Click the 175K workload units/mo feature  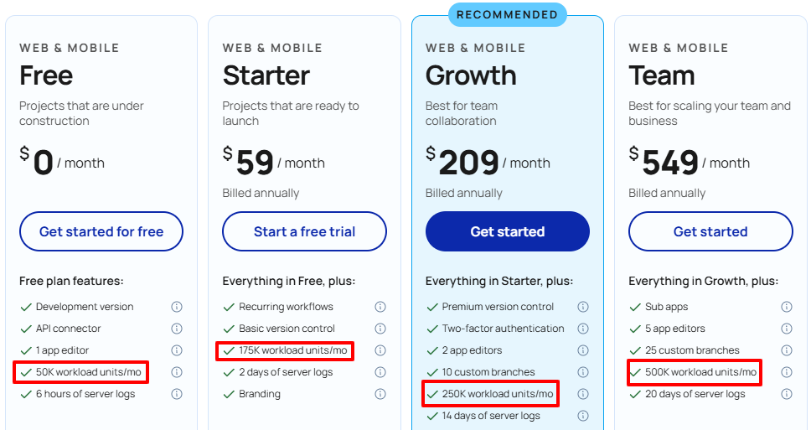292,350
